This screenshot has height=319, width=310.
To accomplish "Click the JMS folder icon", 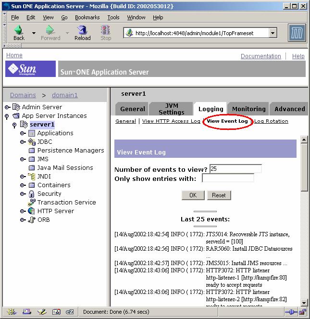I will (x=32, y=159).
